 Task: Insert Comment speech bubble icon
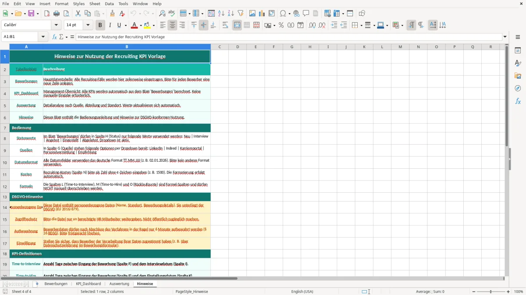coord(306,14)
